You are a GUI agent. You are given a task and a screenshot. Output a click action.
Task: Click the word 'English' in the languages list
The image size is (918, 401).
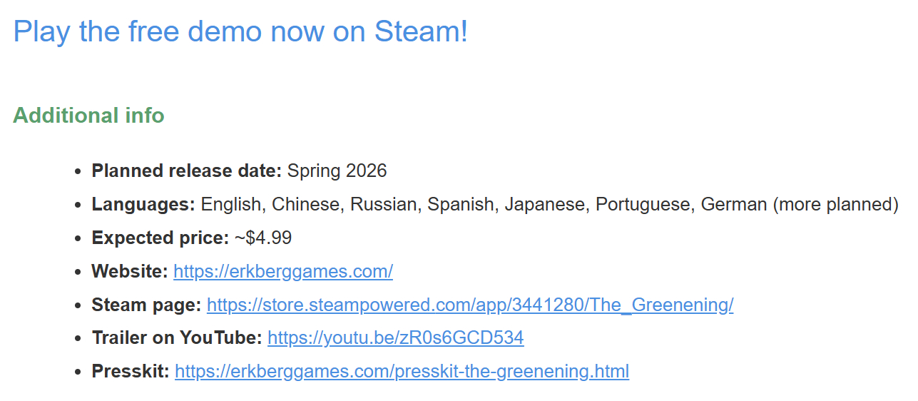tap(231, 205)
